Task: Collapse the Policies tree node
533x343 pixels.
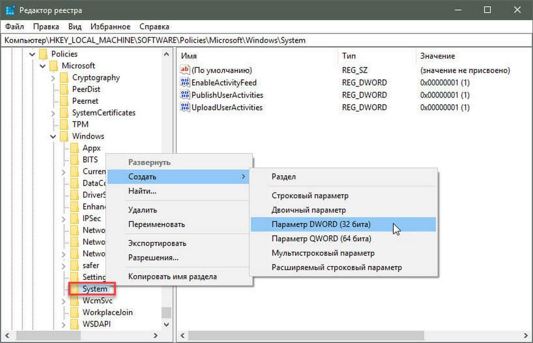Action: tap(32, 54)
